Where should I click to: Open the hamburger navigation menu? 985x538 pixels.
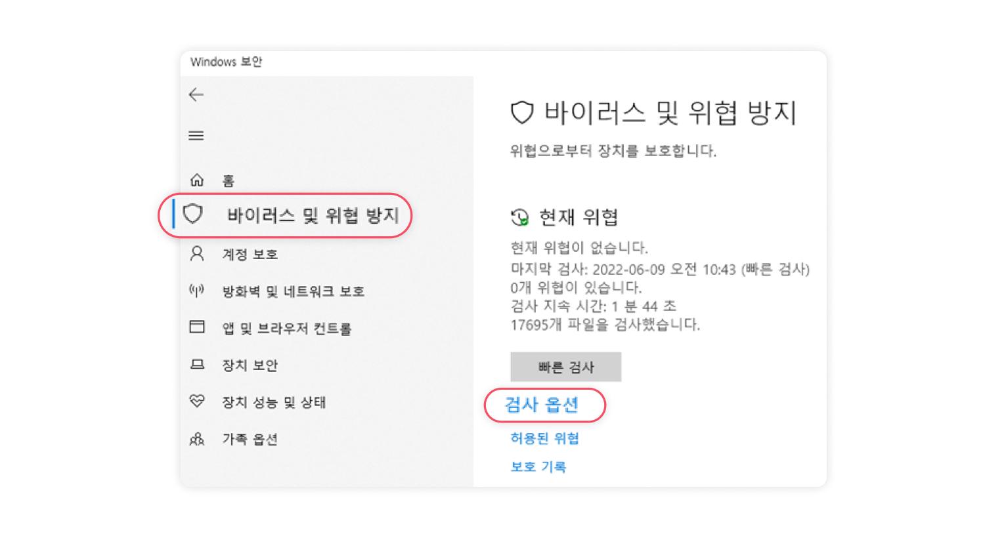[196, 136]
